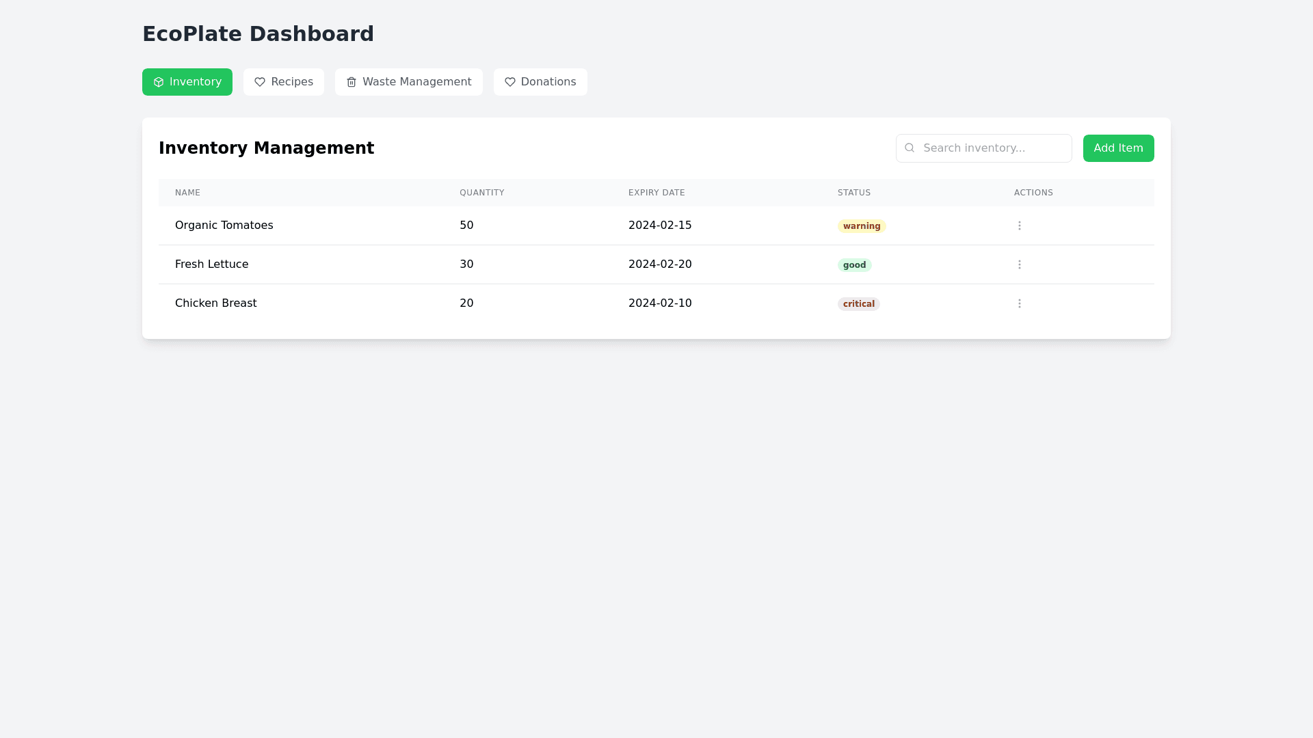The height and width of the screenshot is (738, 1313).
Task: Switch to the Recipes tab
Action: [284, 82]
